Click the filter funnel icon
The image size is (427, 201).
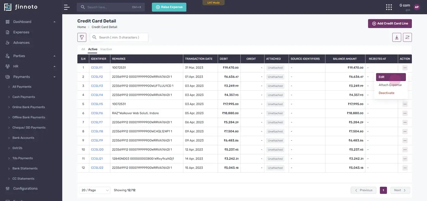point(82,37)
